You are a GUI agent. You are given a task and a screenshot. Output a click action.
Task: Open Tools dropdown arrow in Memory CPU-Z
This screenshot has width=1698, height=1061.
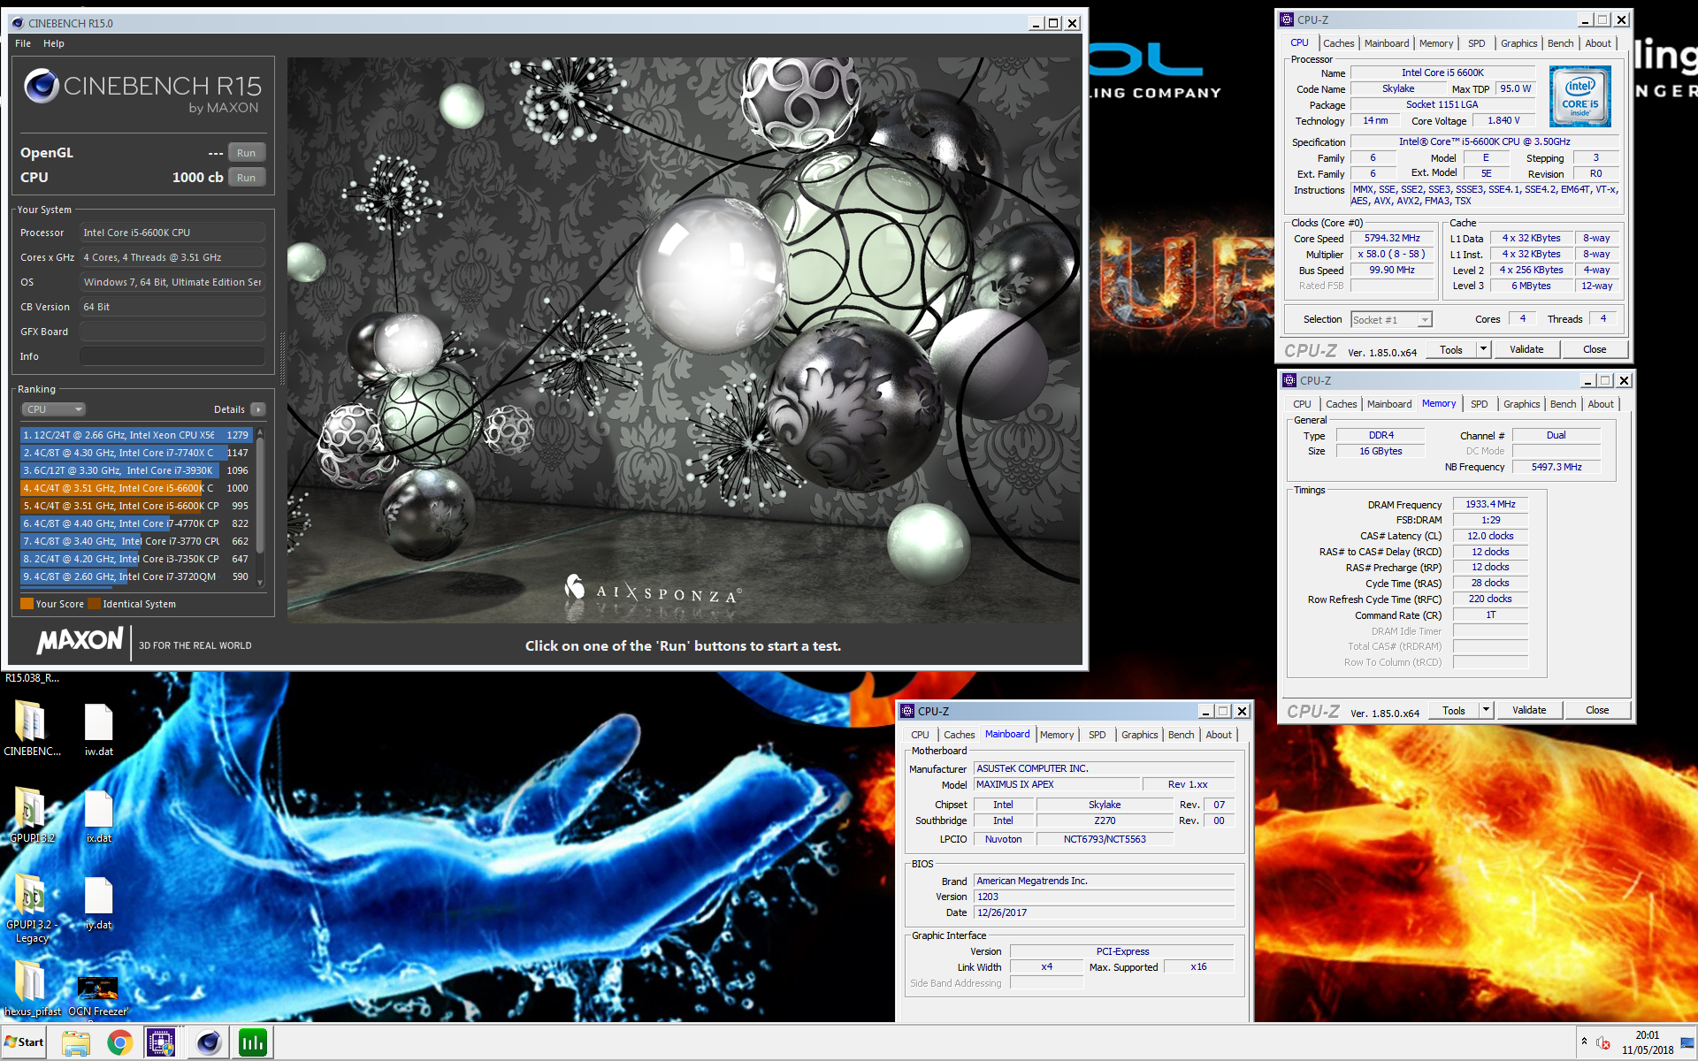tap(1487, 710)
